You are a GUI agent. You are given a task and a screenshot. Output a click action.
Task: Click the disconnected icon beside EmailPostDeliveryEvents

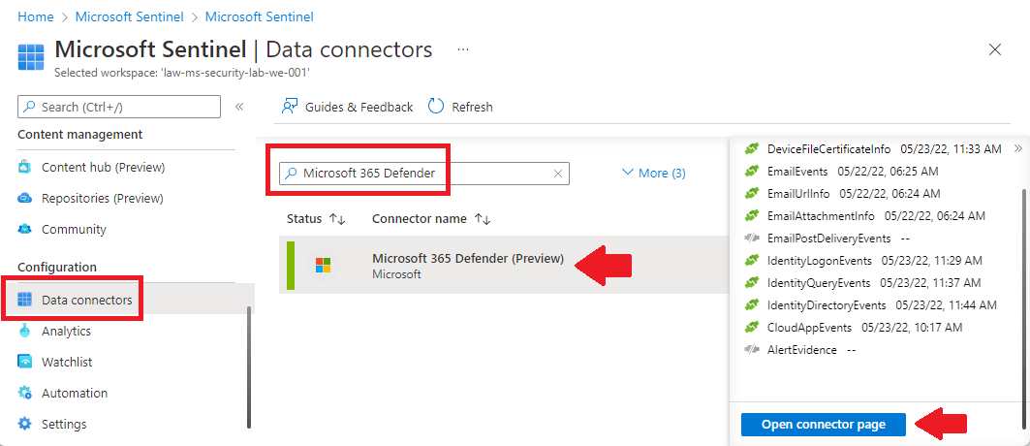tap(752, 239)
